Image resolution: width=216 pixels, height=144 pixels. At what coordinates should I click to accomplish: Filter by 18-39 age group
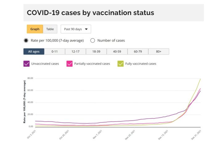click(x=96, y=51)
